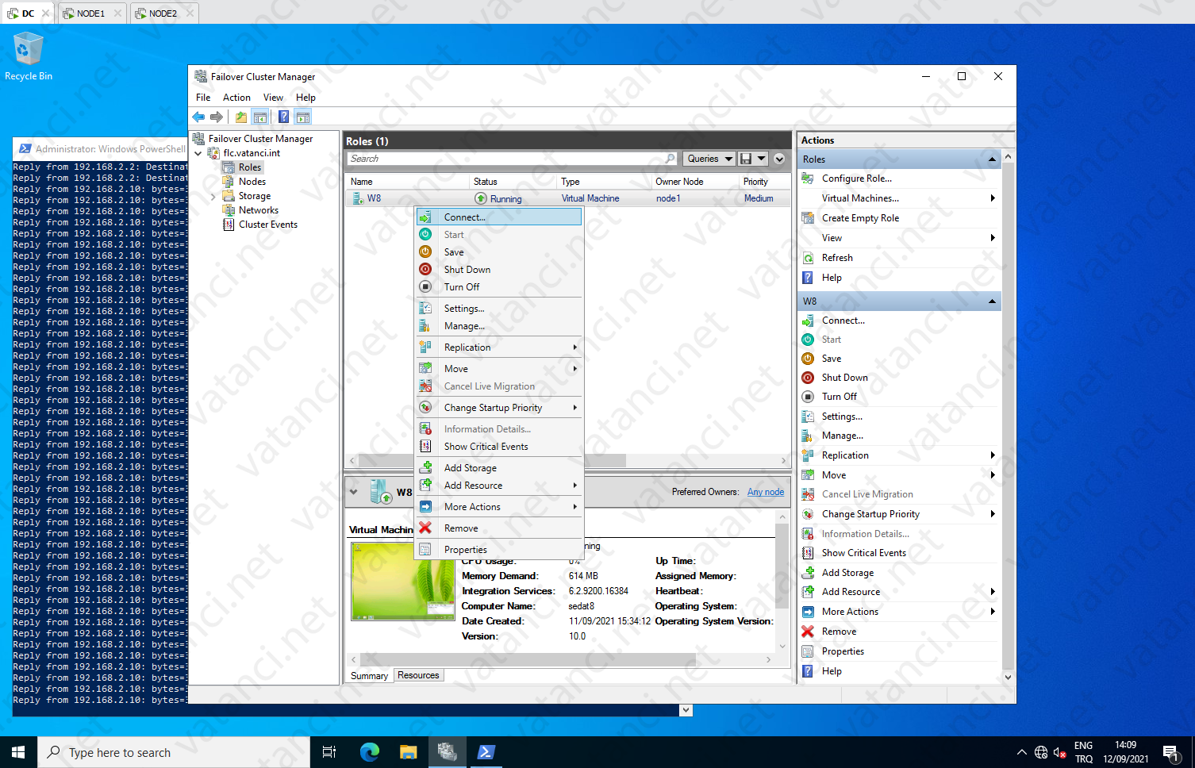Click the round expand search options chevron
This screenshot has height=768, width=1195.
coord(779,159)
